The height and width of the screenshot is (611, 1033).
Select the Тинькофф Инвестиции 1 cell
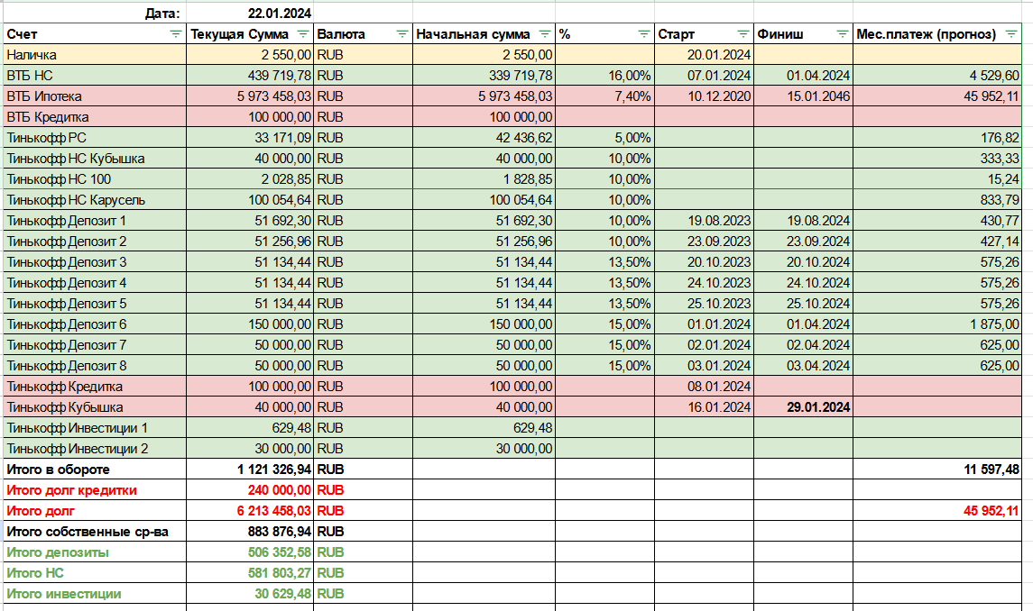click(x=95, y=428)
